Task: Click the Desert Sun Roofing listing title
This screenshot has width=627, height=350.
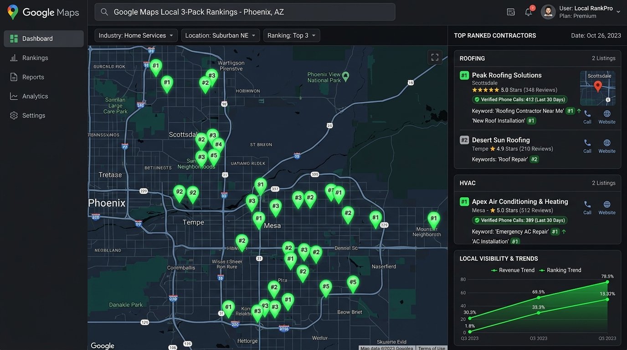Action: 501,140
